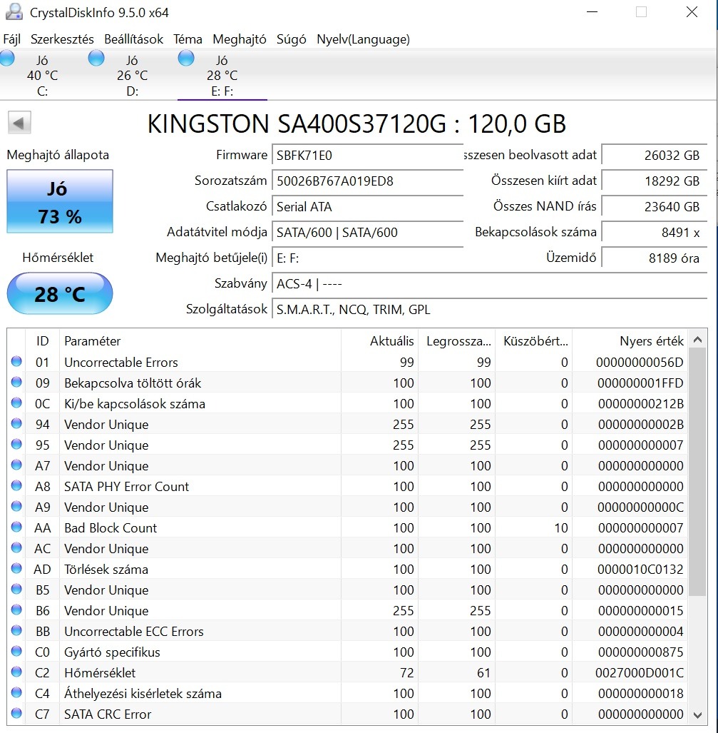Click the Serial ATA interface field
Screen dimensions: 718x733
(x=368, y=206)
